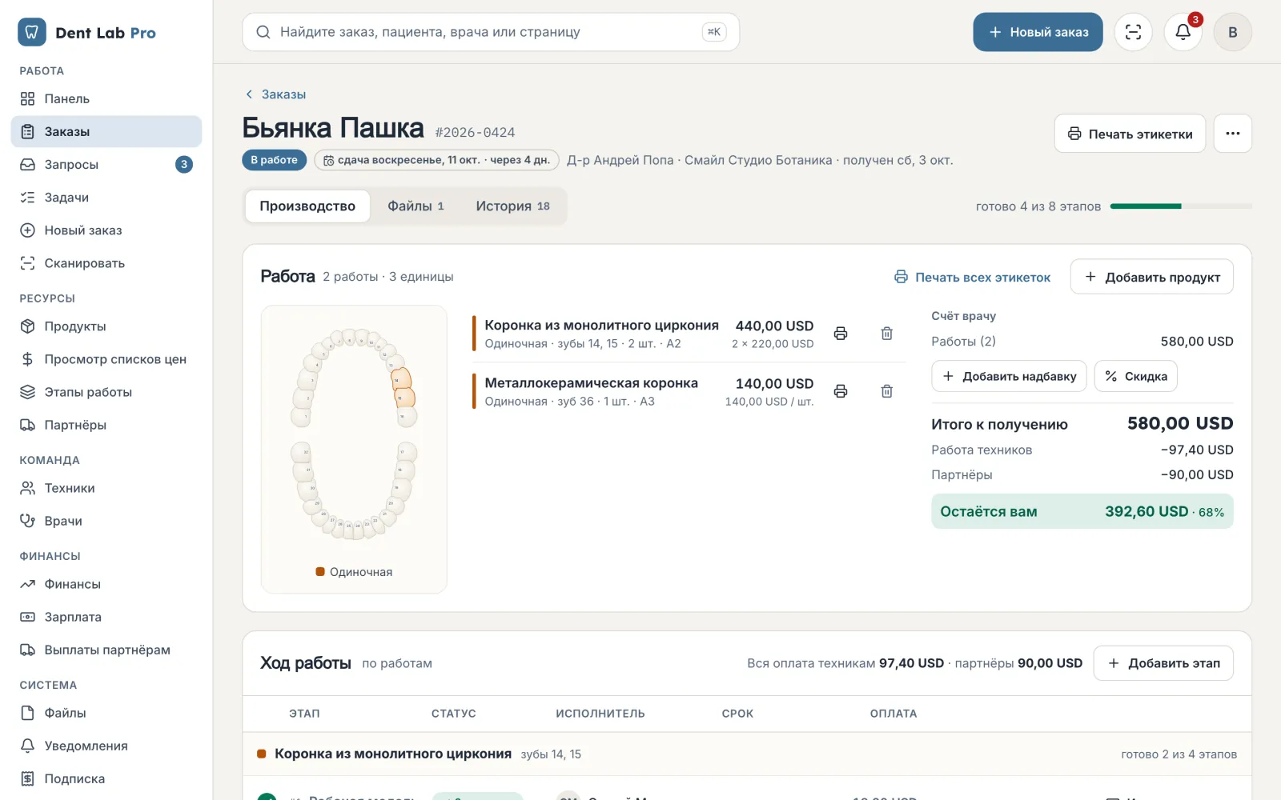Screen dimensions: 1281x800
Task: Click the due date chip сдача воскресенье
Action: tap(436, 160)
